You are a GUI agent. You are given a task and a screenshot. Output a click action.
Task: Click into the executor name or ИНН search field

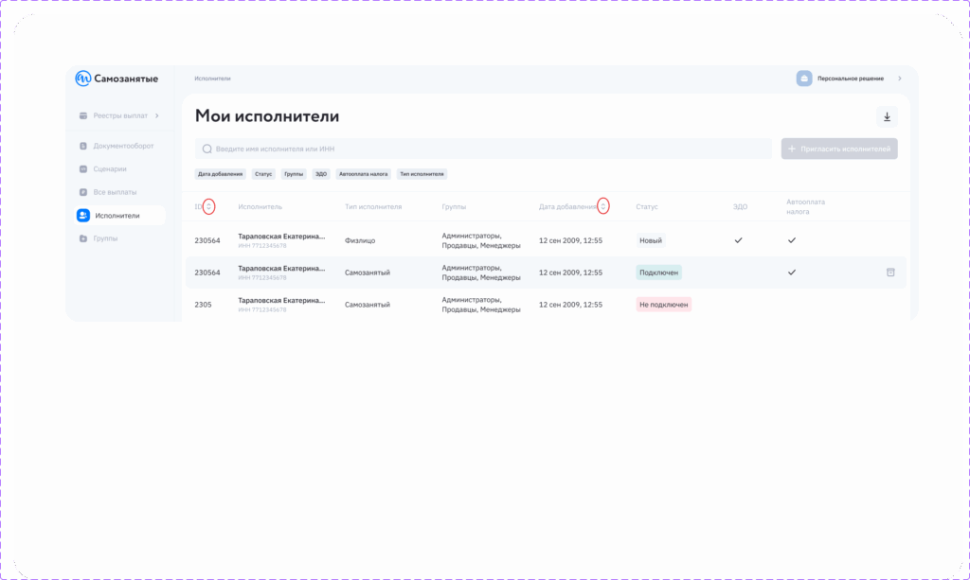tap(483, 149)
